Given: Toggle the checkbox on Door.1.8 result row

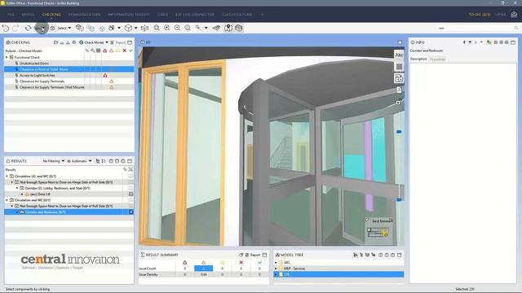Looking at the screenshot, I should pos(130,195).
